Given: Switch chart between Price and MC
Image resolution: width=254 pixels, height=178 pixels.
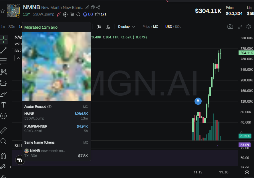Looking at the screenshot, I should [150, 27].
